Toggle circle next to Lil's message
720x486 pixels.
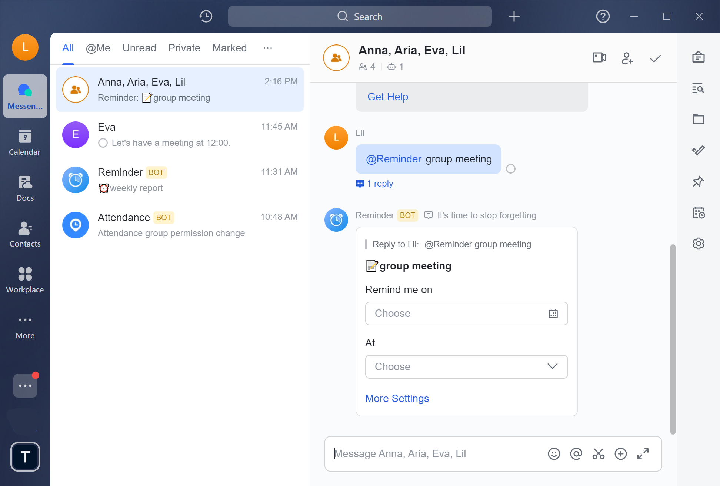[x=511, y=169]
